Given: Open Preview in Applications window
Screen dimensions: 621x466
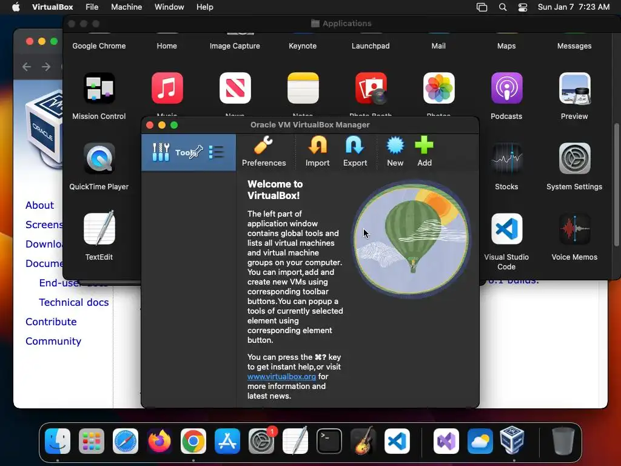Looking at the screenshot, I should [575, 88].
